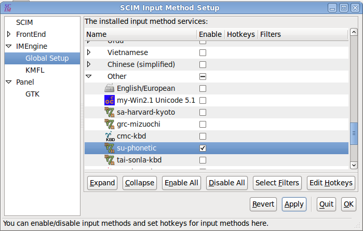This screenshot has width=363, height=231.
Task: Click the grc-mizuochi m17n icon
Action: pyautogui.click(x=109, y=124)
